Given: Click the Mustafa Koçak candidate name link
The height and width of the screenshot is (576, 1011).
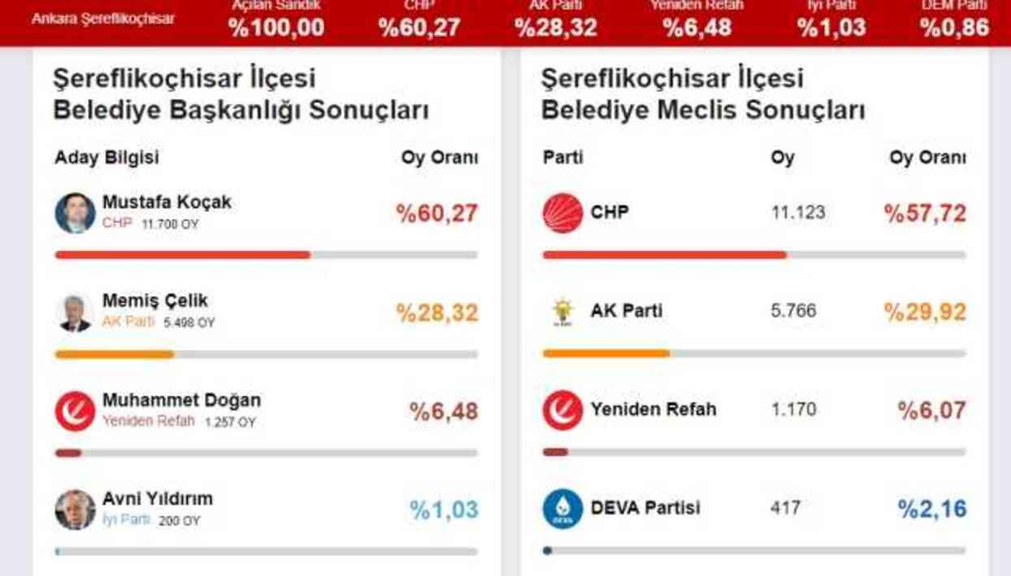Looking at the screenshot, I should pos(166,200).
